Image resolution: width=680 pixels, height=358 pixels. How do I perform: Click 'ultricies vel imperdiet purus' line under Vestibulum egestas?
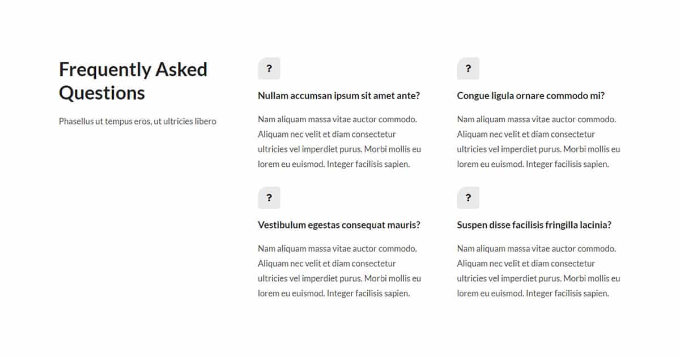(339, 278)
